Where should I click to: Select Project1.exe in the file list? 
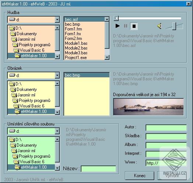pos(84,58)
